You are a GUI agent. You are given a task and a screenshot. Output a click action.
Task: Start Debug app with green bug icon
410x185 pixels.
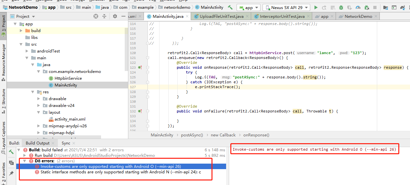coord(341,7)
